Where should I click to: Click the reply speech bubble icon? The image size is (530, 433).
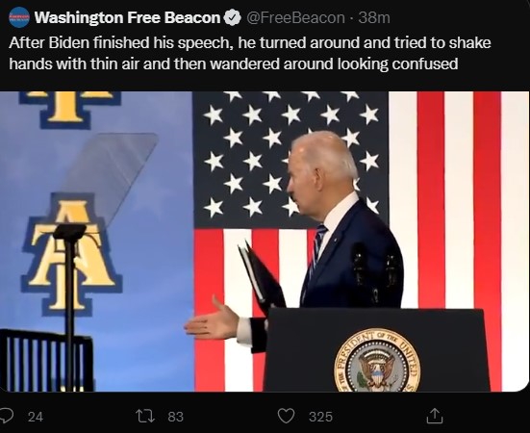coord(7,416)
